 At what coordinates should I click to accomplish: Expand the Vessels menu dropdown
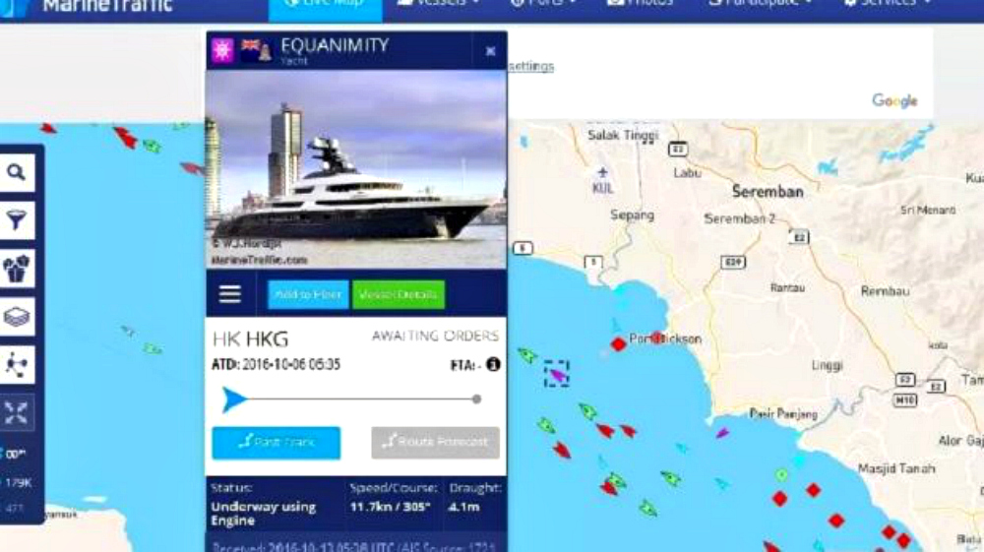point(438,5)
